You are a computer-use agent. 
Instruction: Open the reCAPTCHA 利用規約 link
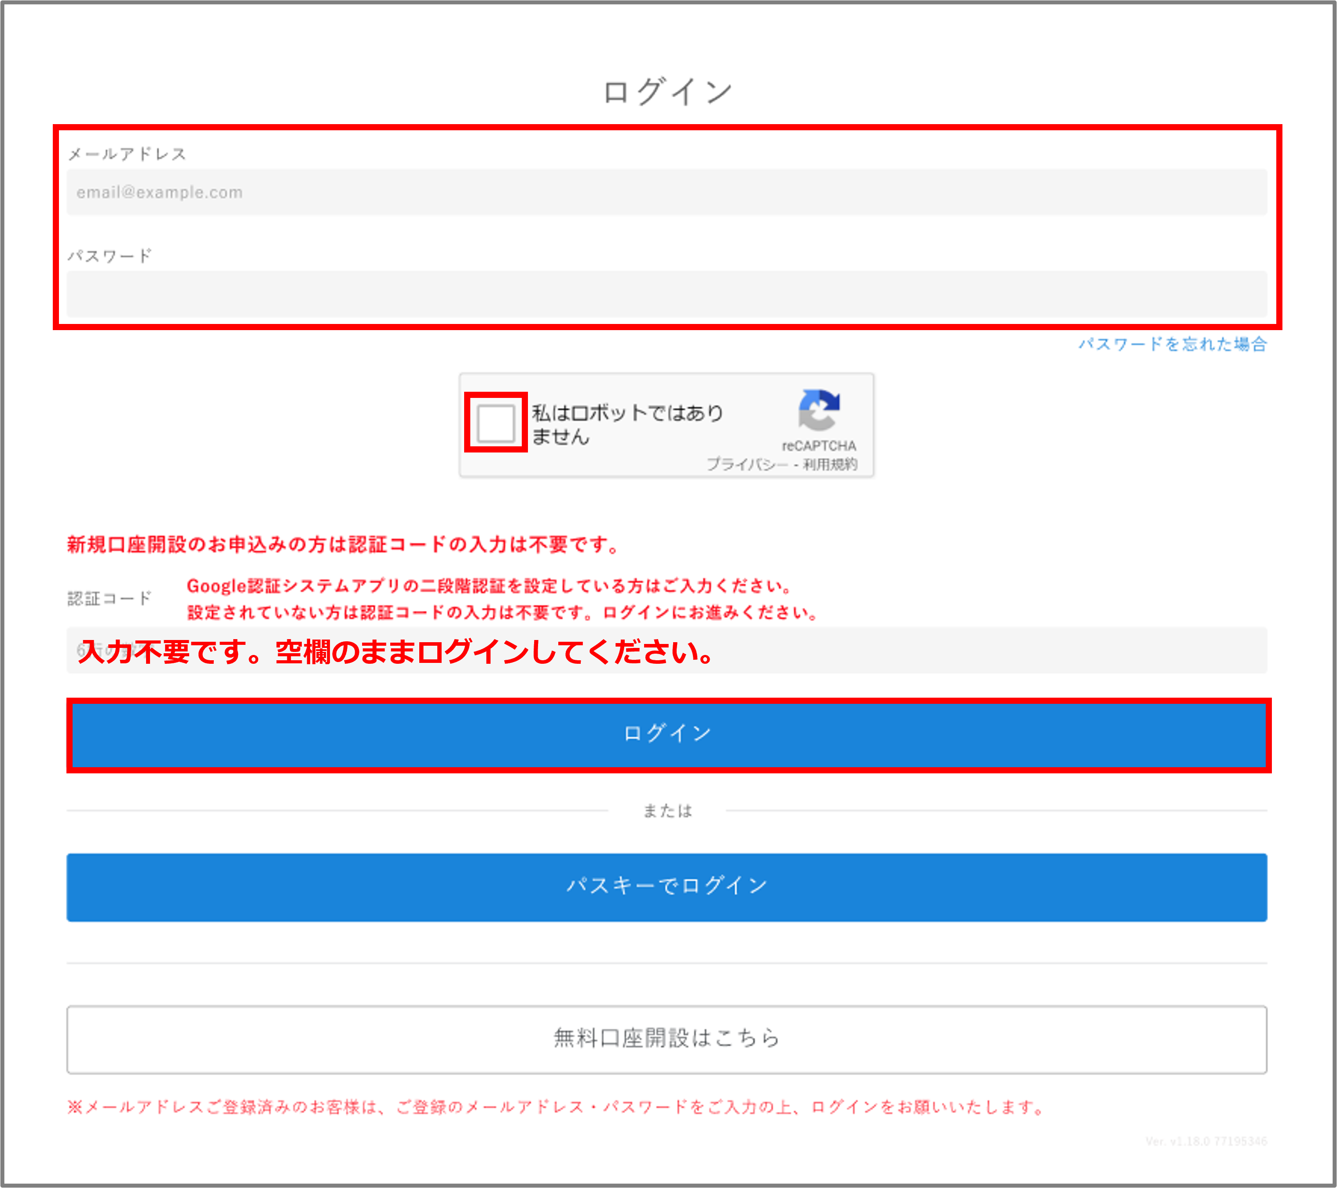[x=830, y=464]
